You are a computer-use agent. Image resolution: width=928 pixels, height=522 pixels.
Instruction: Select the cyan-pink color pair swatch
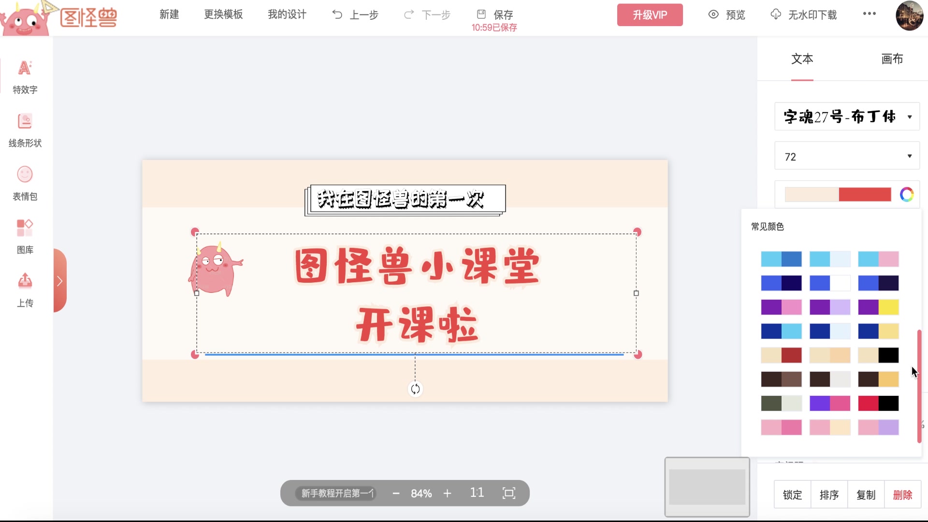[878, 259]
